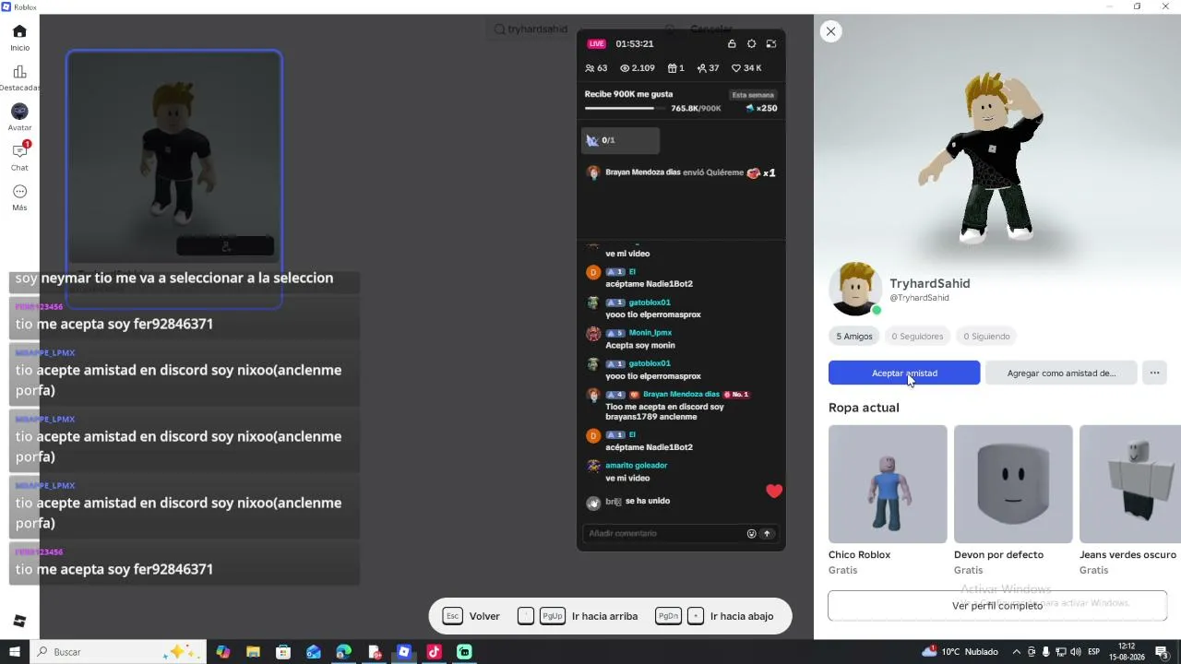This screenshot has width=1181, height=664.
Task: Click Volver button with Esc hint
Action: 471,616
